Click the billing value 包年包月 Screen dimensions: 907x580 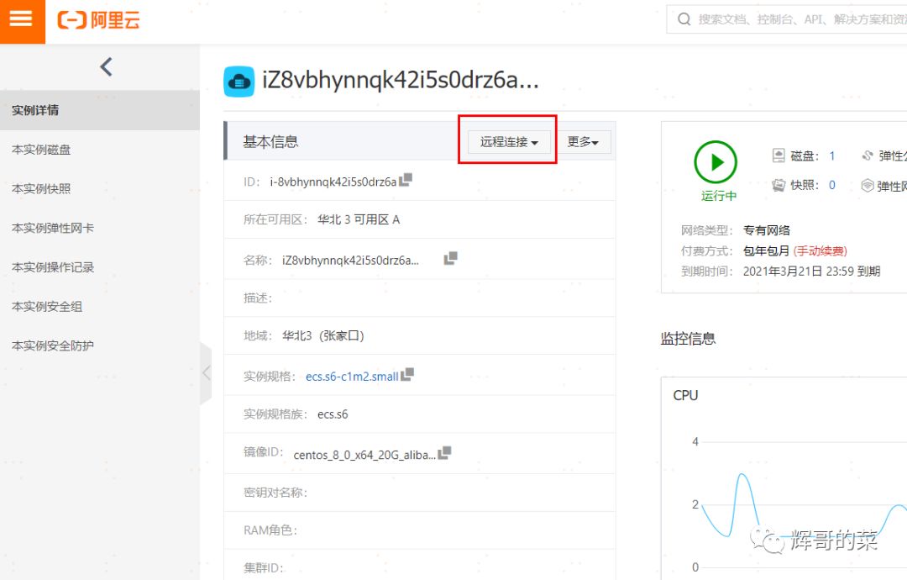click(x=767, y=250)
